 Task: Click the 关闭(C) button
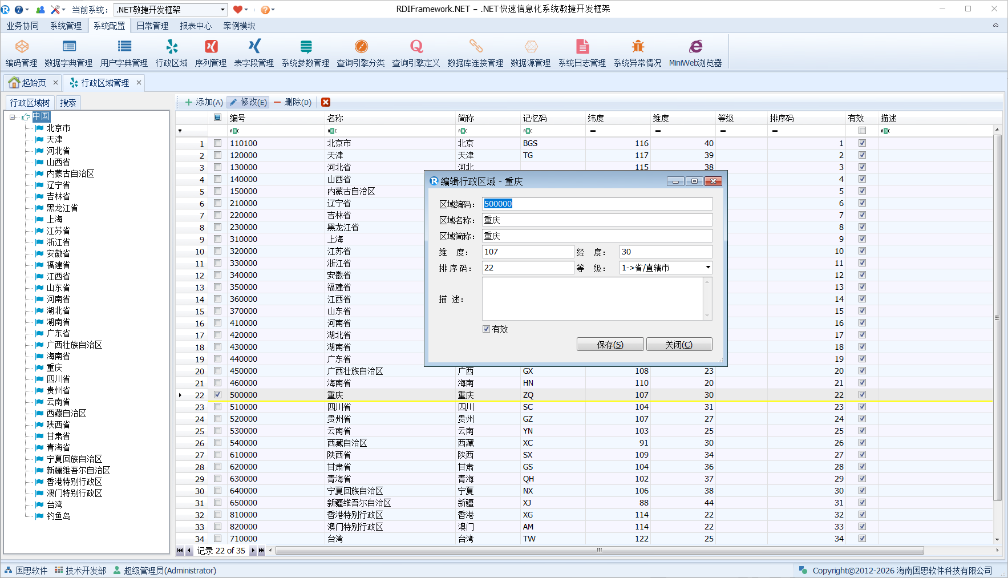click(x=679, y=345)
